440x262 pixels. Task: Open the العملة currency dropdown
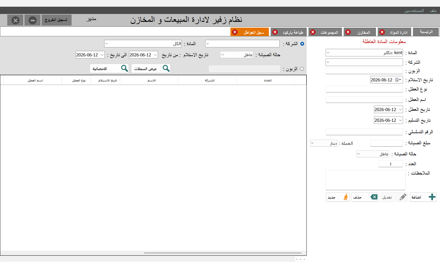point(312,143)
